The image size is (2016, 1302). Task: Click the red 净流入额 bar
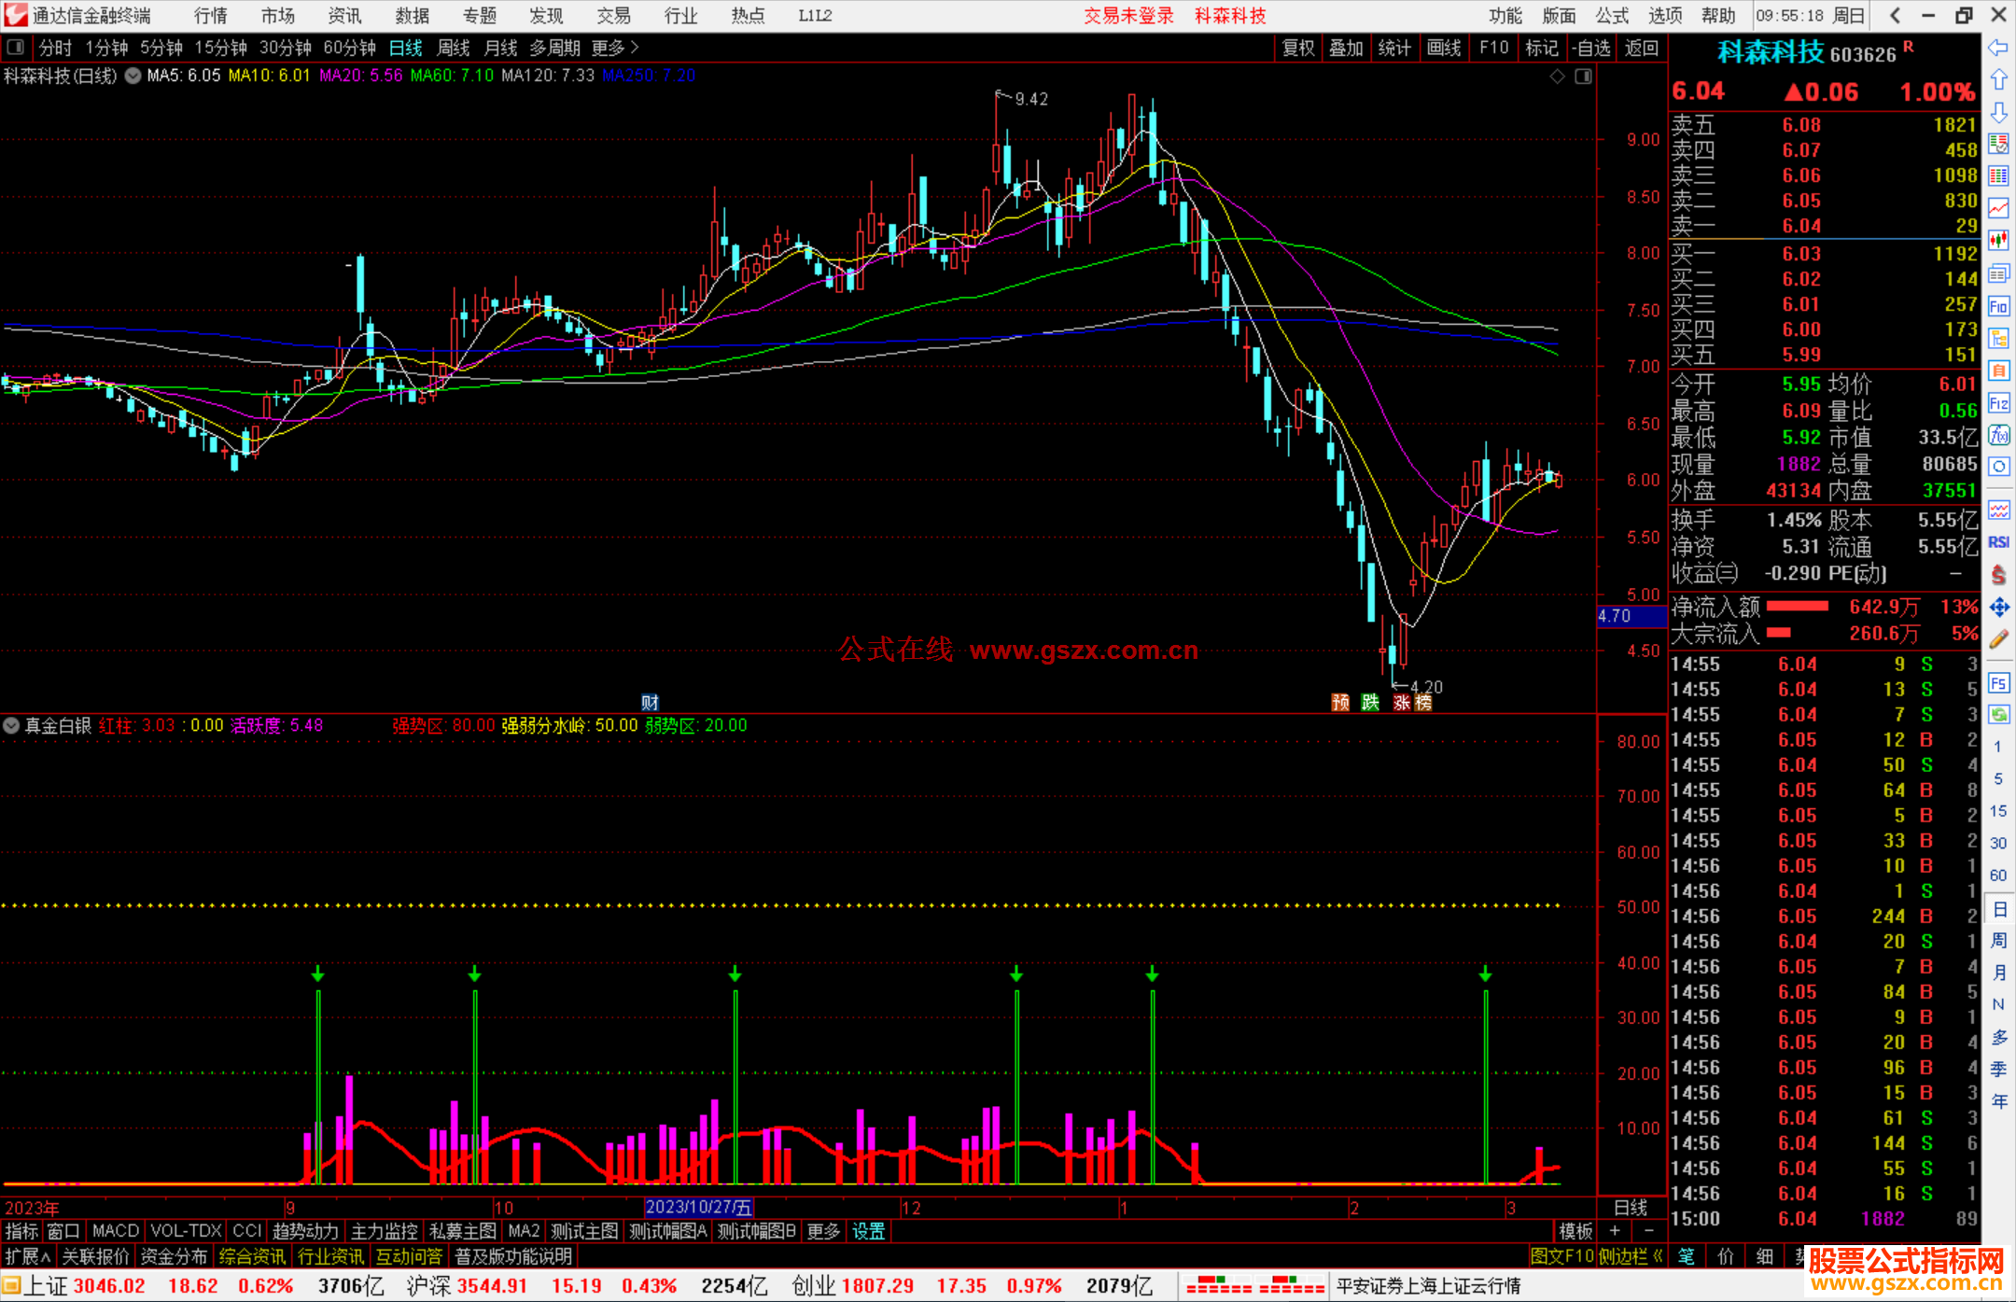tap(1798, 607)
